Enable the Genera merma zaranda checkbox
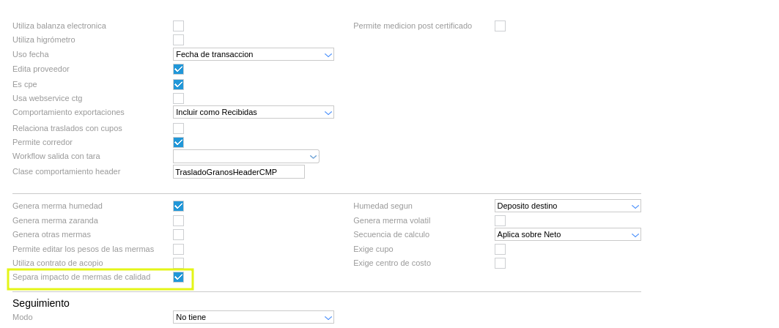Screen dimensions: 779x328 pos(178,220)
